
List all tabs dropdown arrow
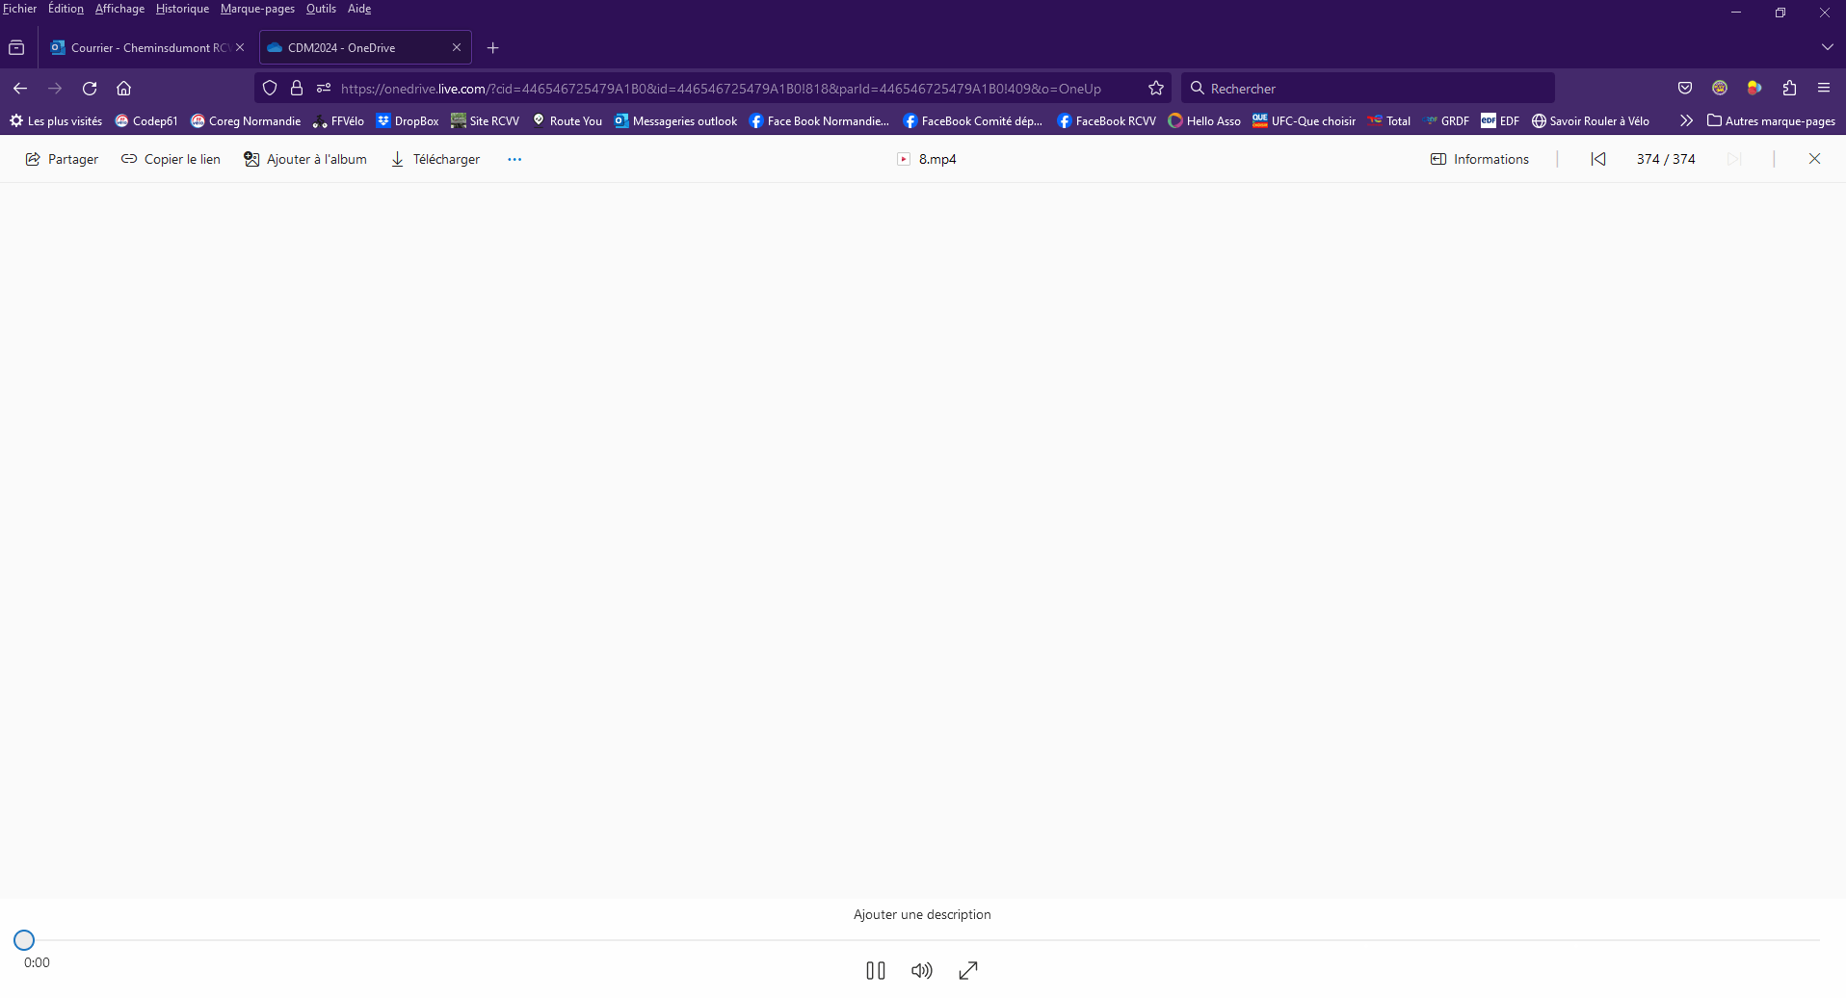[x=1827, y=47]
